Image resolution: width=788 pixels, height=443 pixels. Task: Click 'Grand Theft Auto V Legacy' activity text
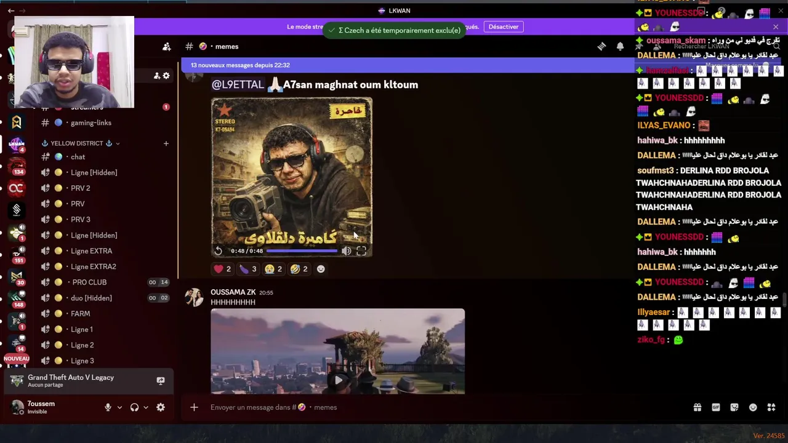click(x=71, y=378)
